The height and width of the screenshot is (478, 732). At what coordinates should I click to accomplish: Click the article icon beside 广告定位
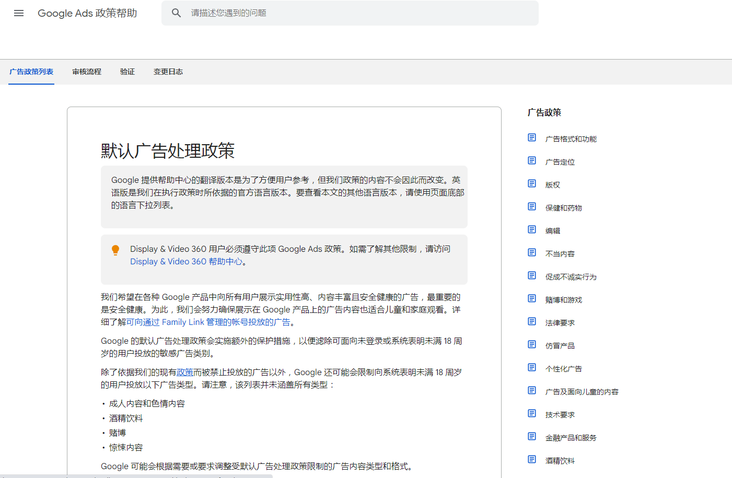pyautogui.click(x=532, y=160)
